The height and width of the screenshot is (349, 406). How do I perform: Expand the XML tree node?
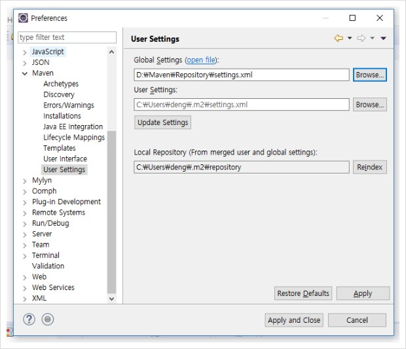[25, 299]
